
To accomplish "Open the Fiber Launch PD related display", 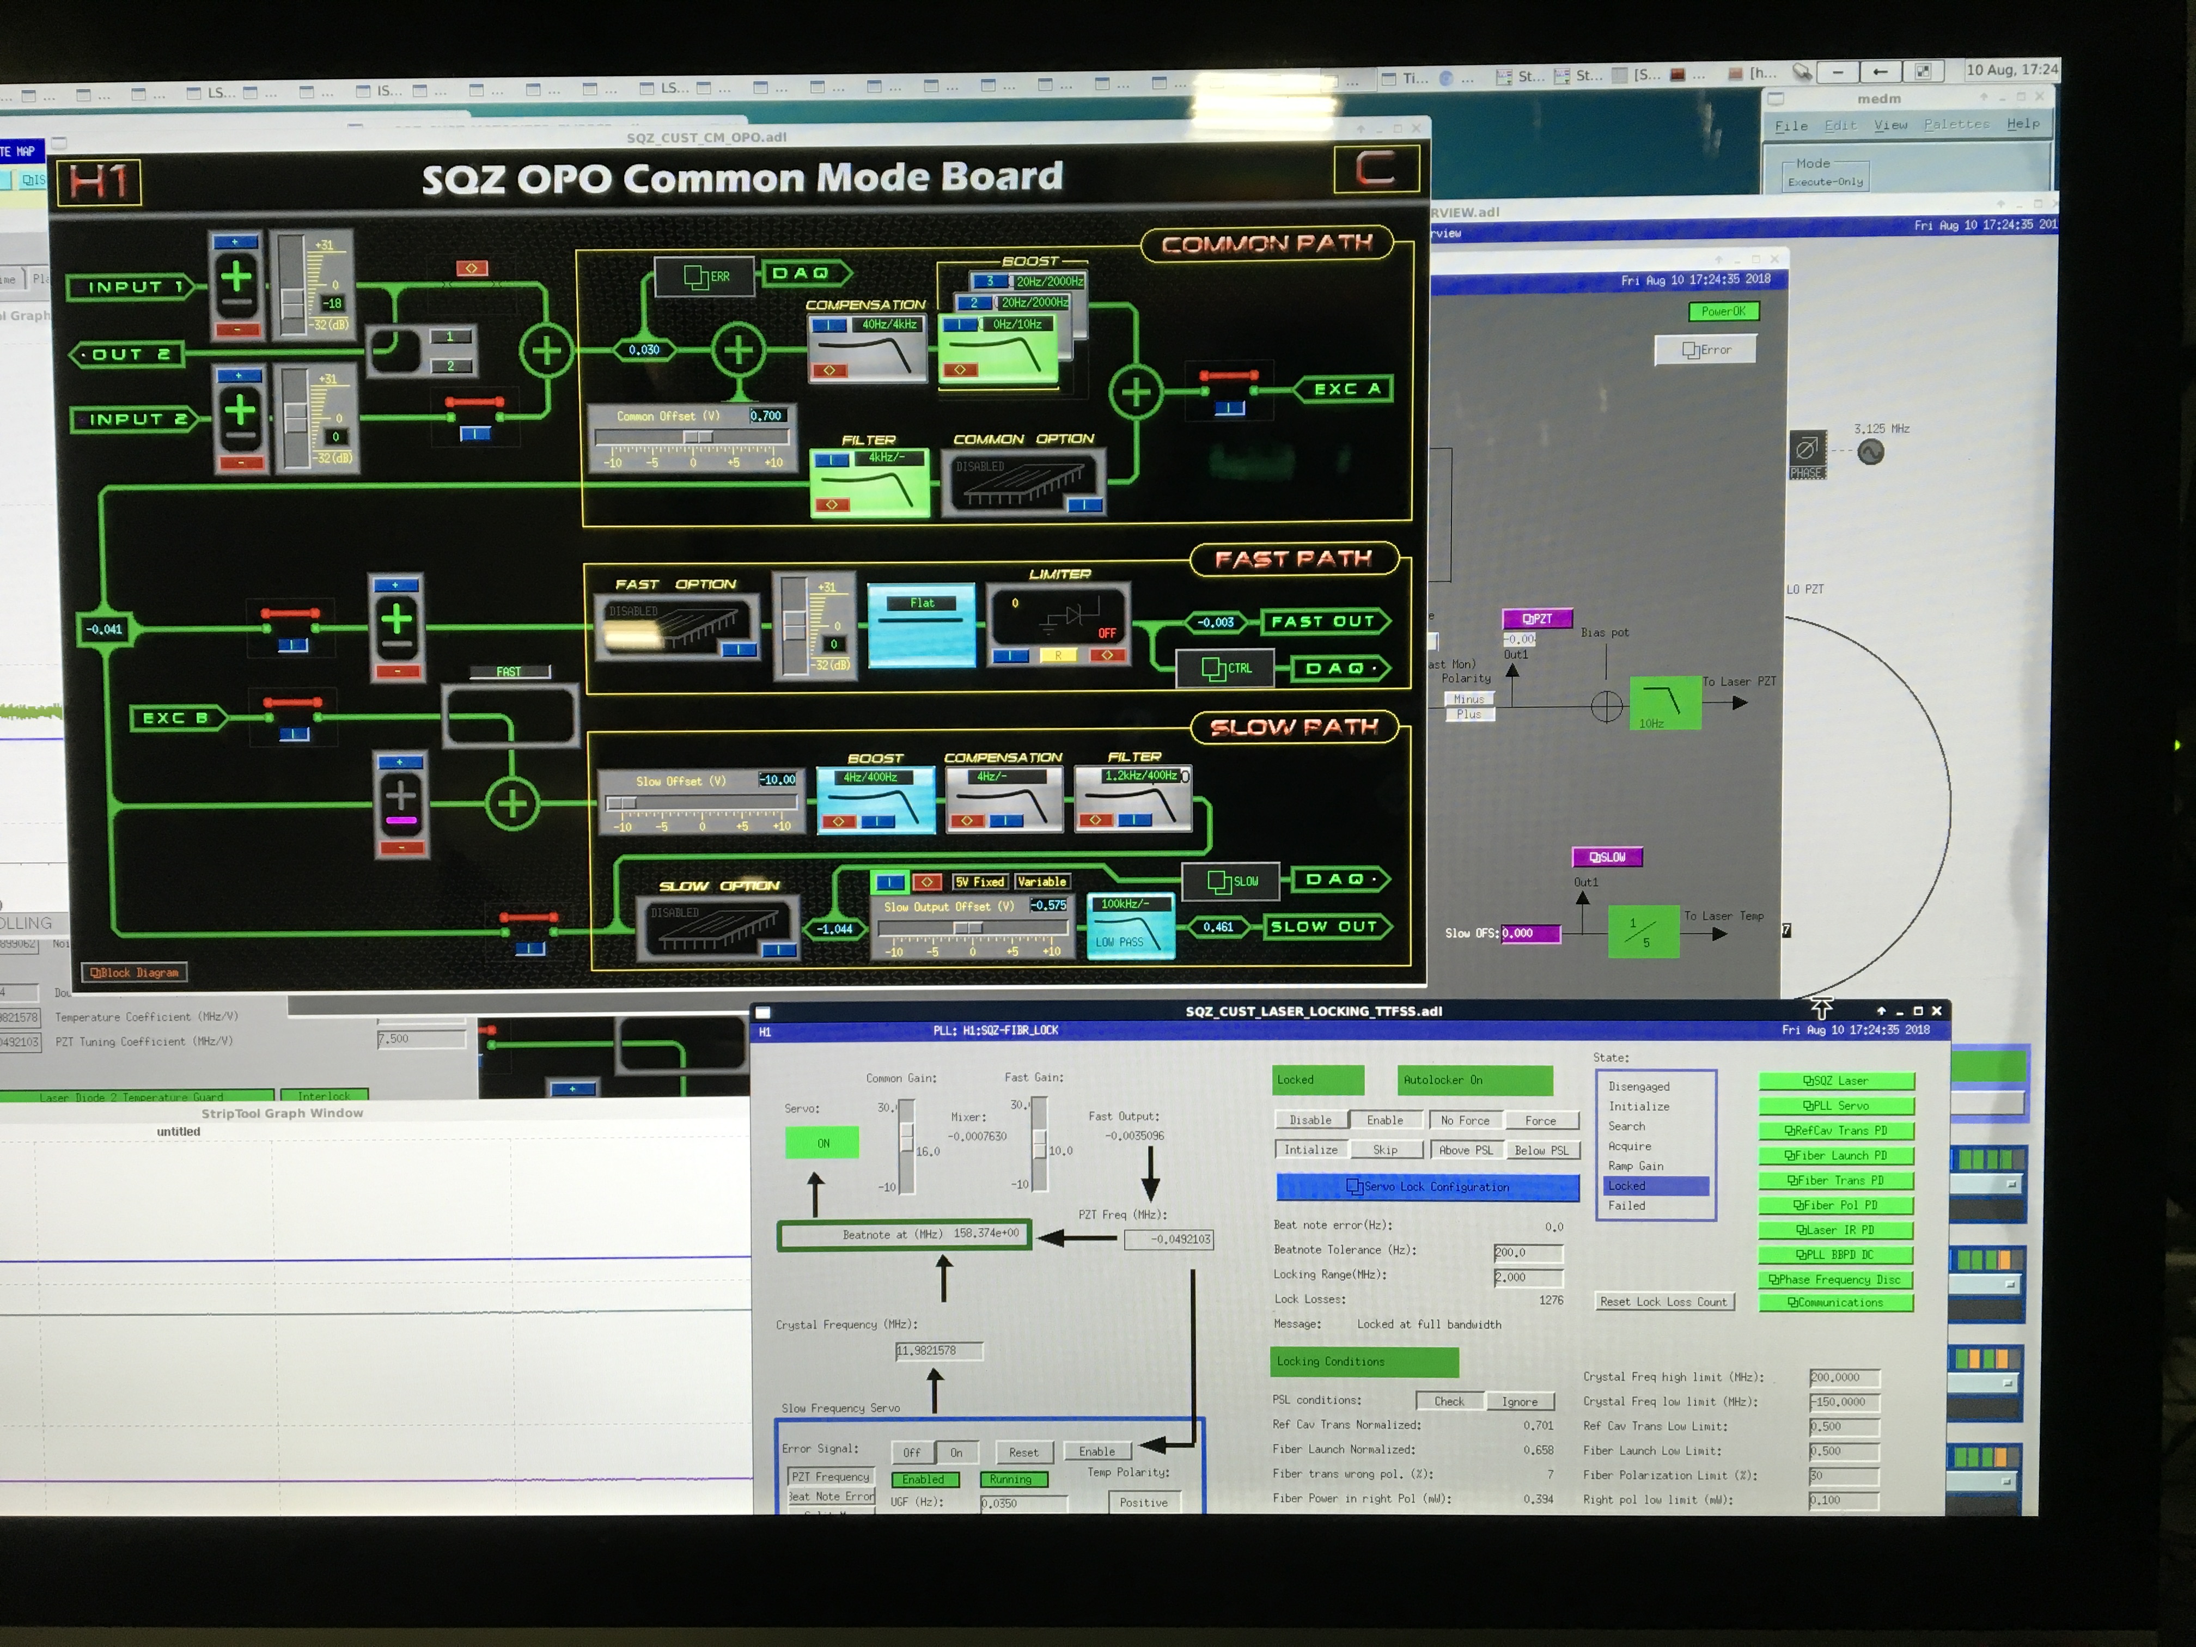I will point(1837,1156).
